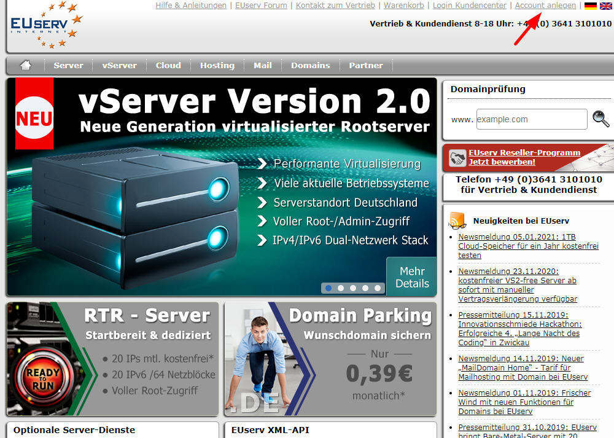Click the home icon in navigation bar
This screenshot has width=614, height=438.
point(25,65)
